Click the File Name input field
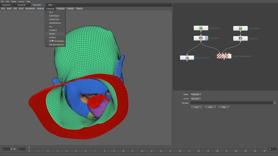The image size is (278, 156). tap(232, 103)
